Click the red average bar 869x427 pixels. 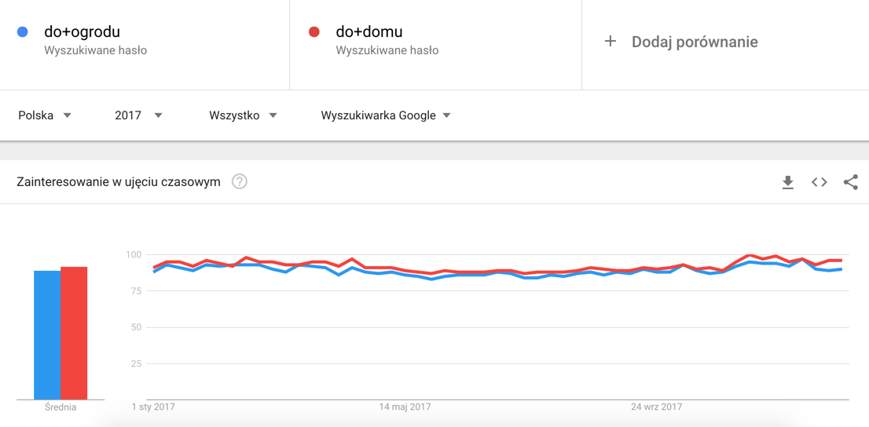[74, 333]
